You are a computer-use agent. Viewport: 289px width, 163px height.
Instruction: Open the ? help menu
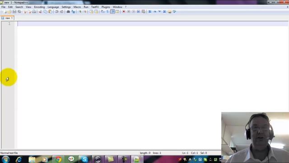126,7
